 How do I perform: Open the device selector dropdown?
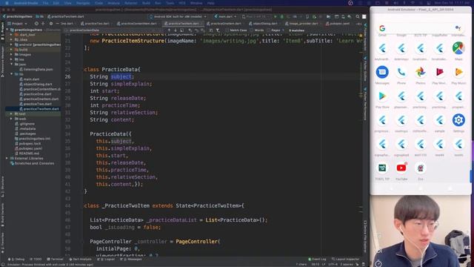(178, 16)
